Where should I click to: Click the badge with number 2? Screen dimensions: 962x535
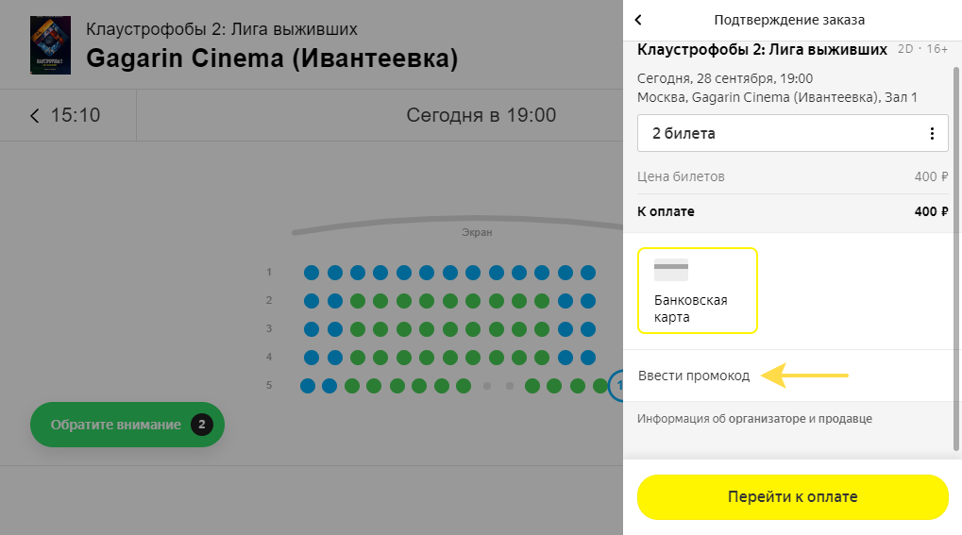pyautogui.click(x=202, y=425)
